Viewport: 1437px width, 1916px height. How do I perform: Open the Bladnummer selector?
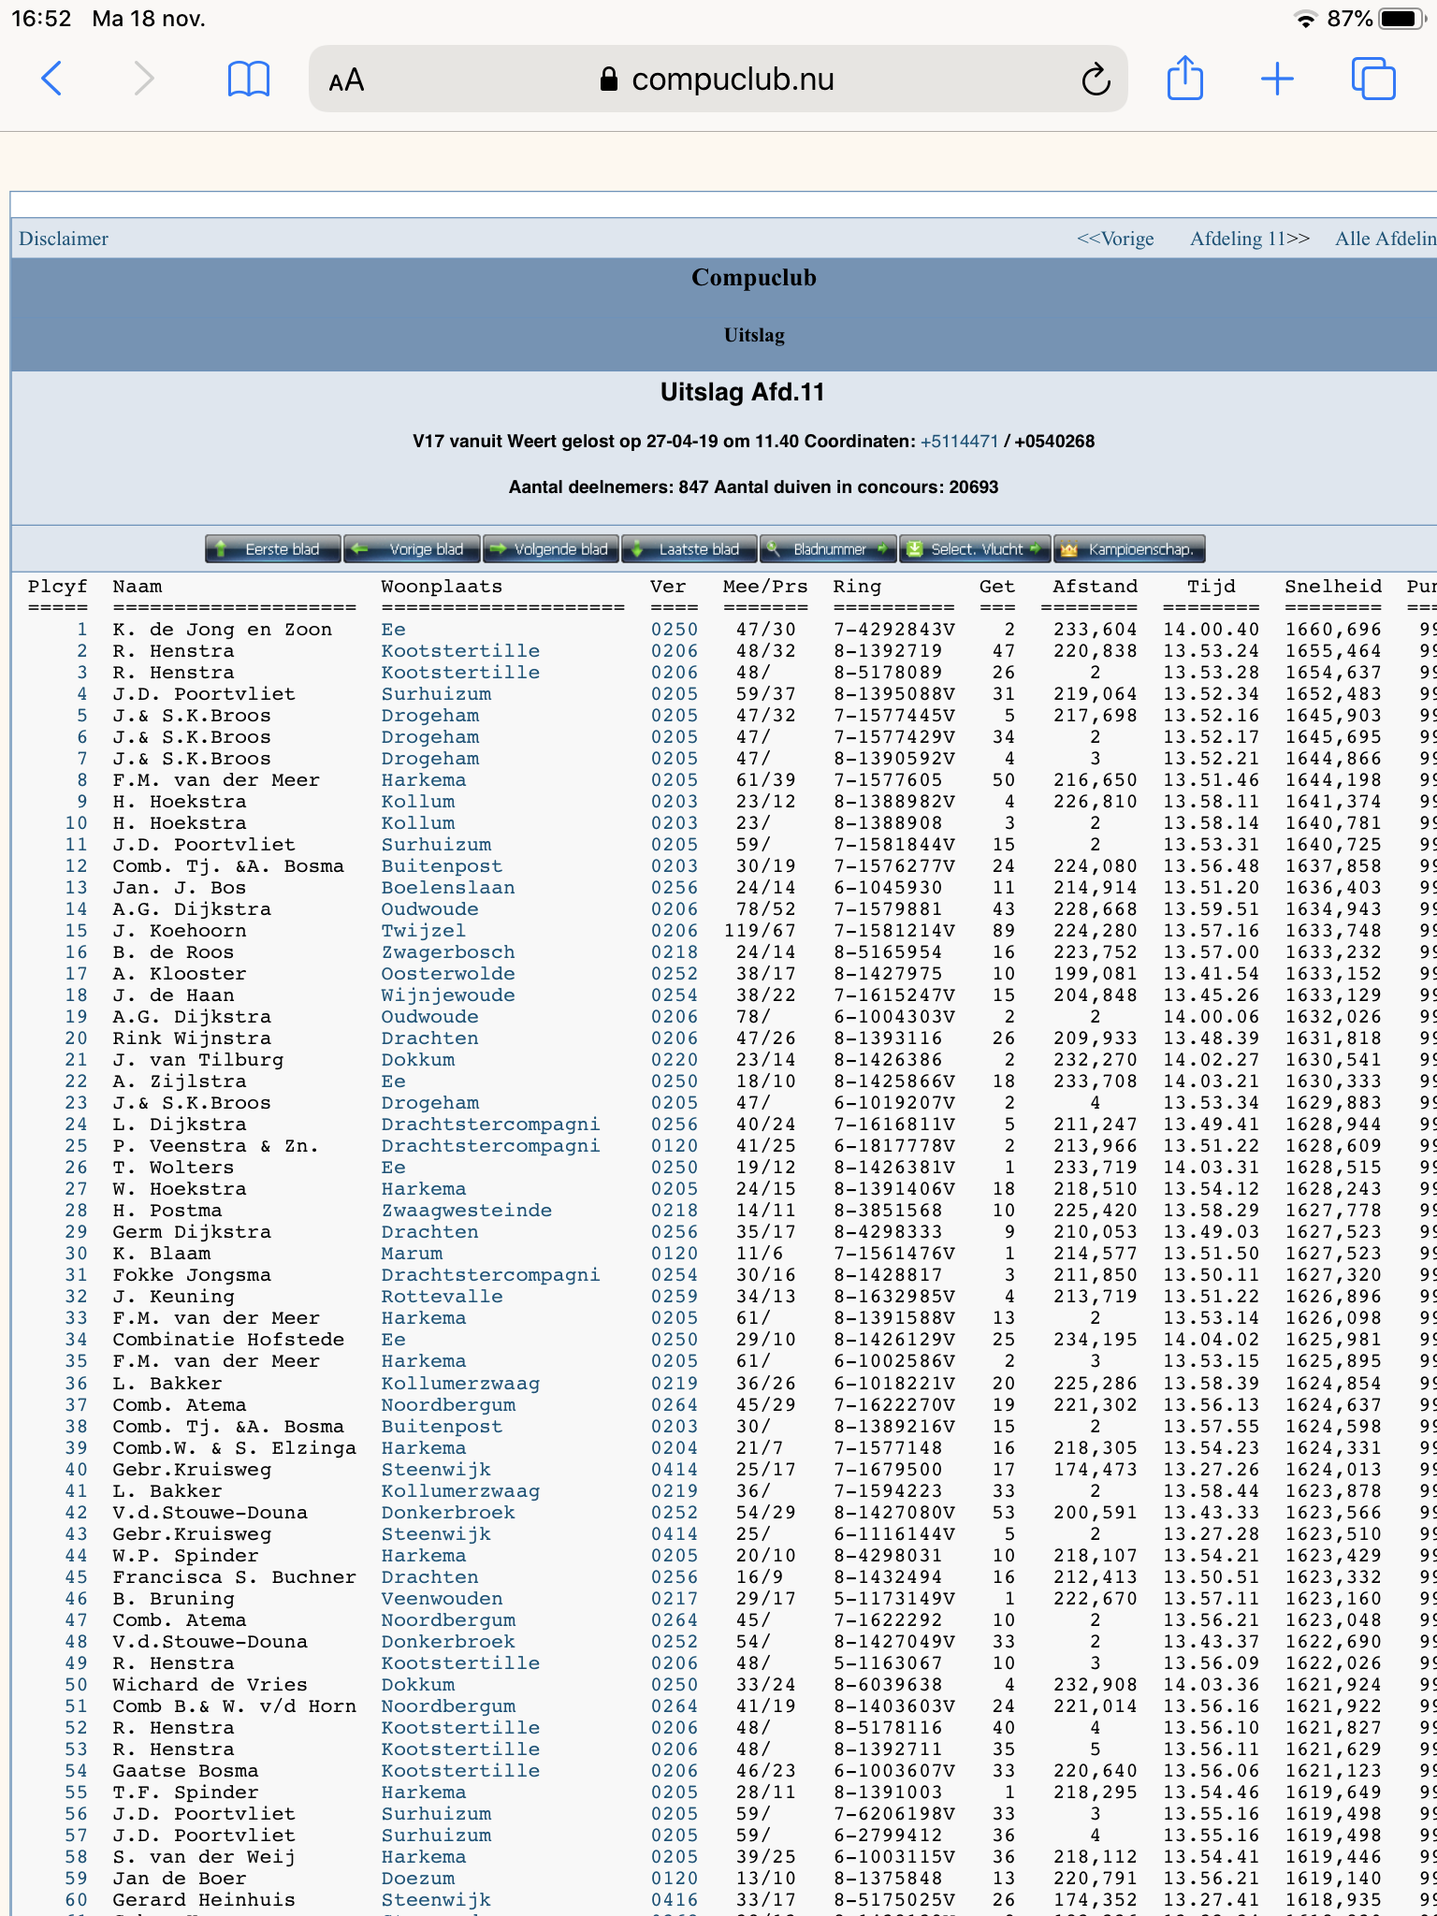click(x=829, y=549)
